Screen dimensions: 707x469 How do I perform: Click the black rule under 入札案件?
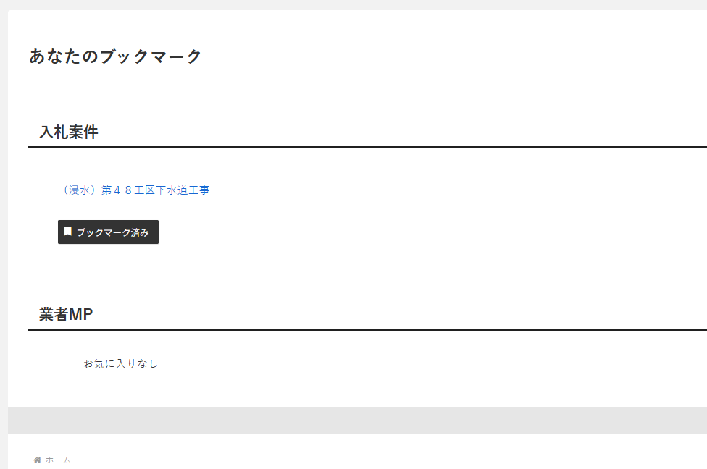pyautogui.click(x=362, y=147)
